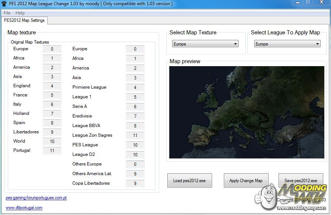Select the England original texture field
Image resolution: width=331 pixels, height=215 pixels.
[52, 86]
